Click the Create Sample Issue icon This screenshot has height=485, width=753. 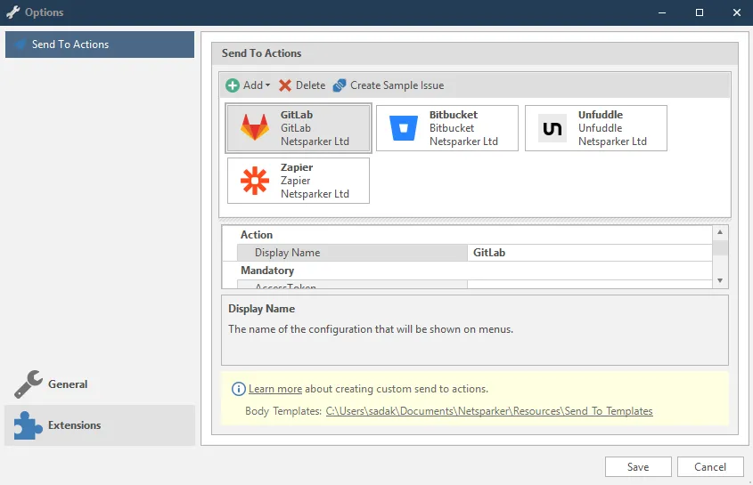[x=340, y=85]
